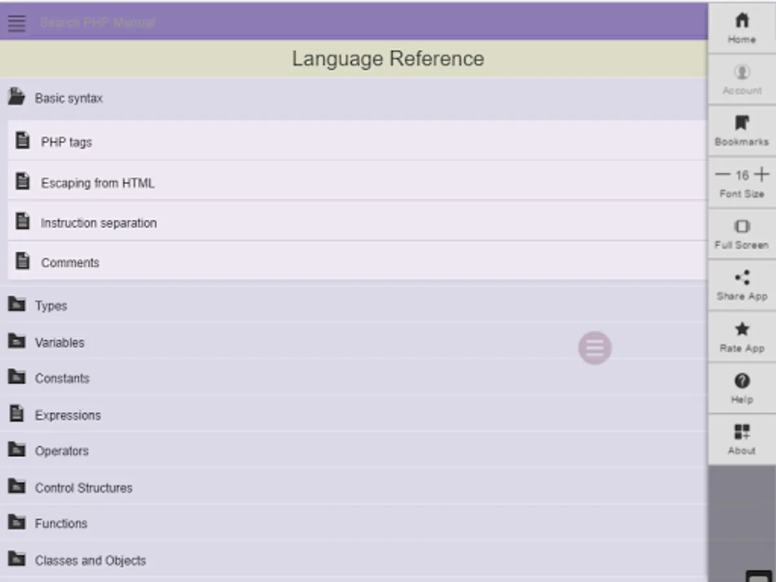
Task: Select the Comments text
Action: [x=70, y=263]
